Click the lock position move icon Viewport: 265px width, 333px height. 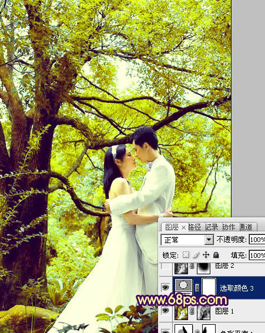[206, 255]
